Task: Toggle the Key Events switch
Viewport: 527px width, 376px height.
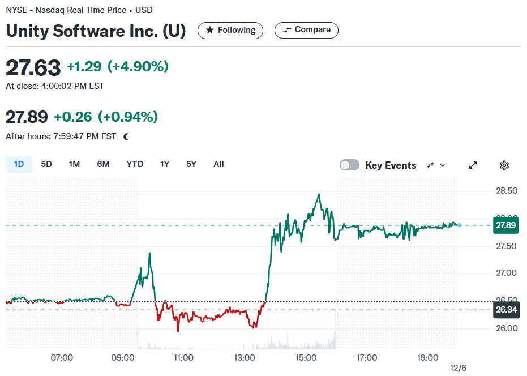Action: 349,165
